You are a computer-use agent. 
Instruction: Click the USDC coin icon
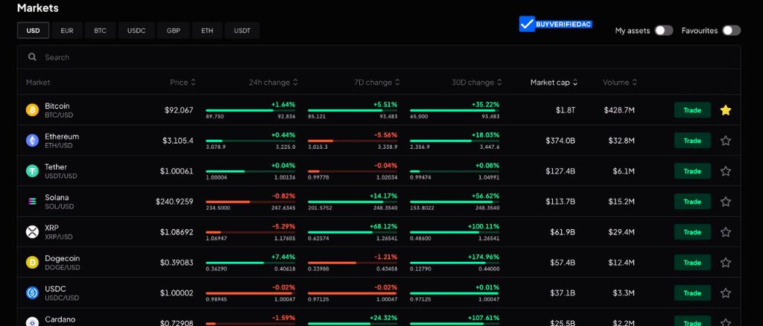click(32, 293)
